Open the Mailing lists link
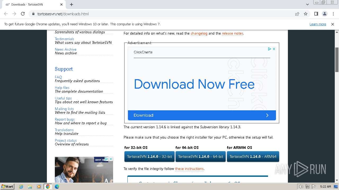This screenshot has height=190, width=339. [x=64, y=109]
